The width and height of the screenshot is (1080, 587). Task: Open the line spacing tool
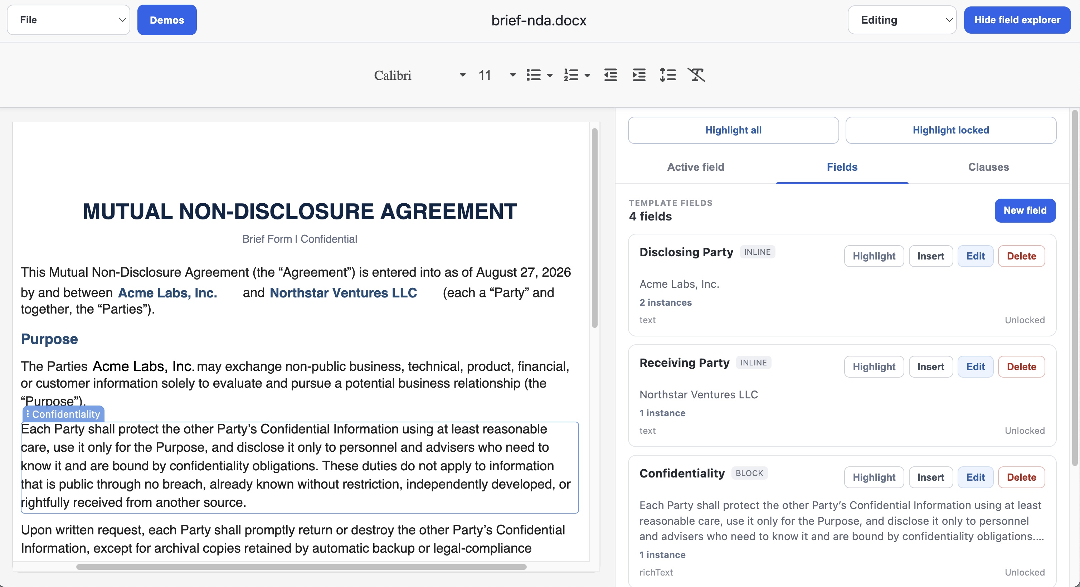coord(667,75)
